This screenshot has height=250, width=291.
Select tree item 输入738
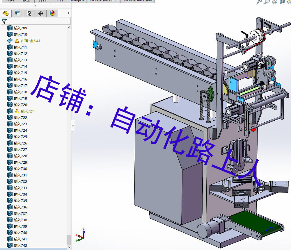(20, 220)
